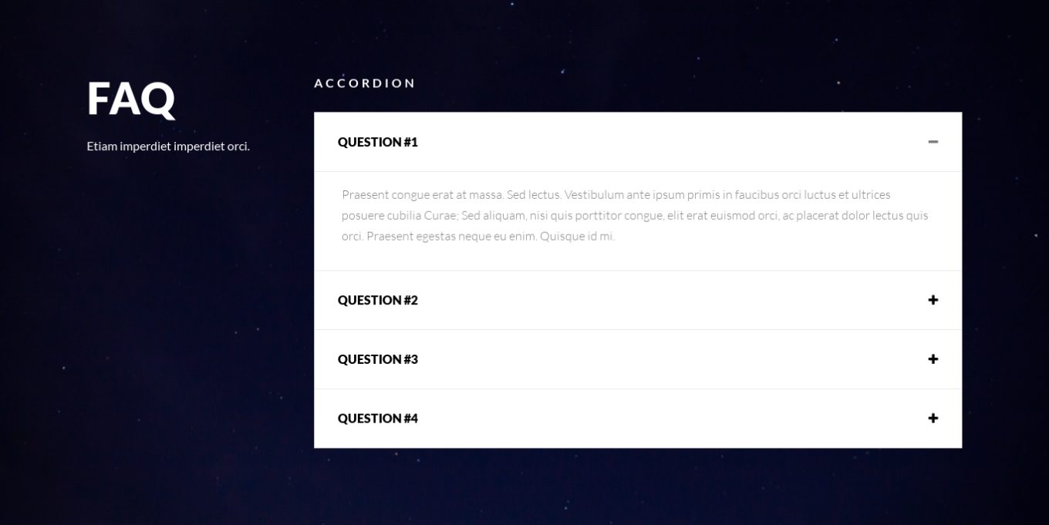Click the QUESTION #3 header row
The width and height of the screenshot is (1049, 525).
coord(378,359)
